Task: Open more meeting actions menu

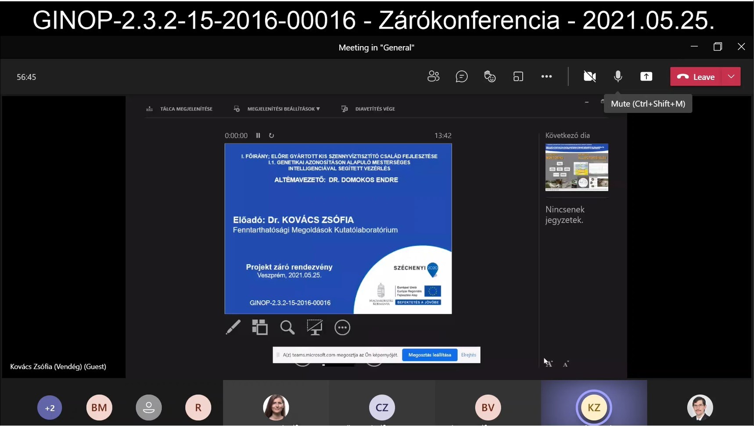Action: (546, 76)
